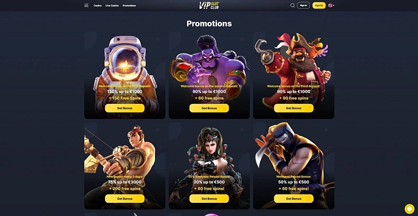Get Bonus for 75% up to €3000

coord(125,198)
